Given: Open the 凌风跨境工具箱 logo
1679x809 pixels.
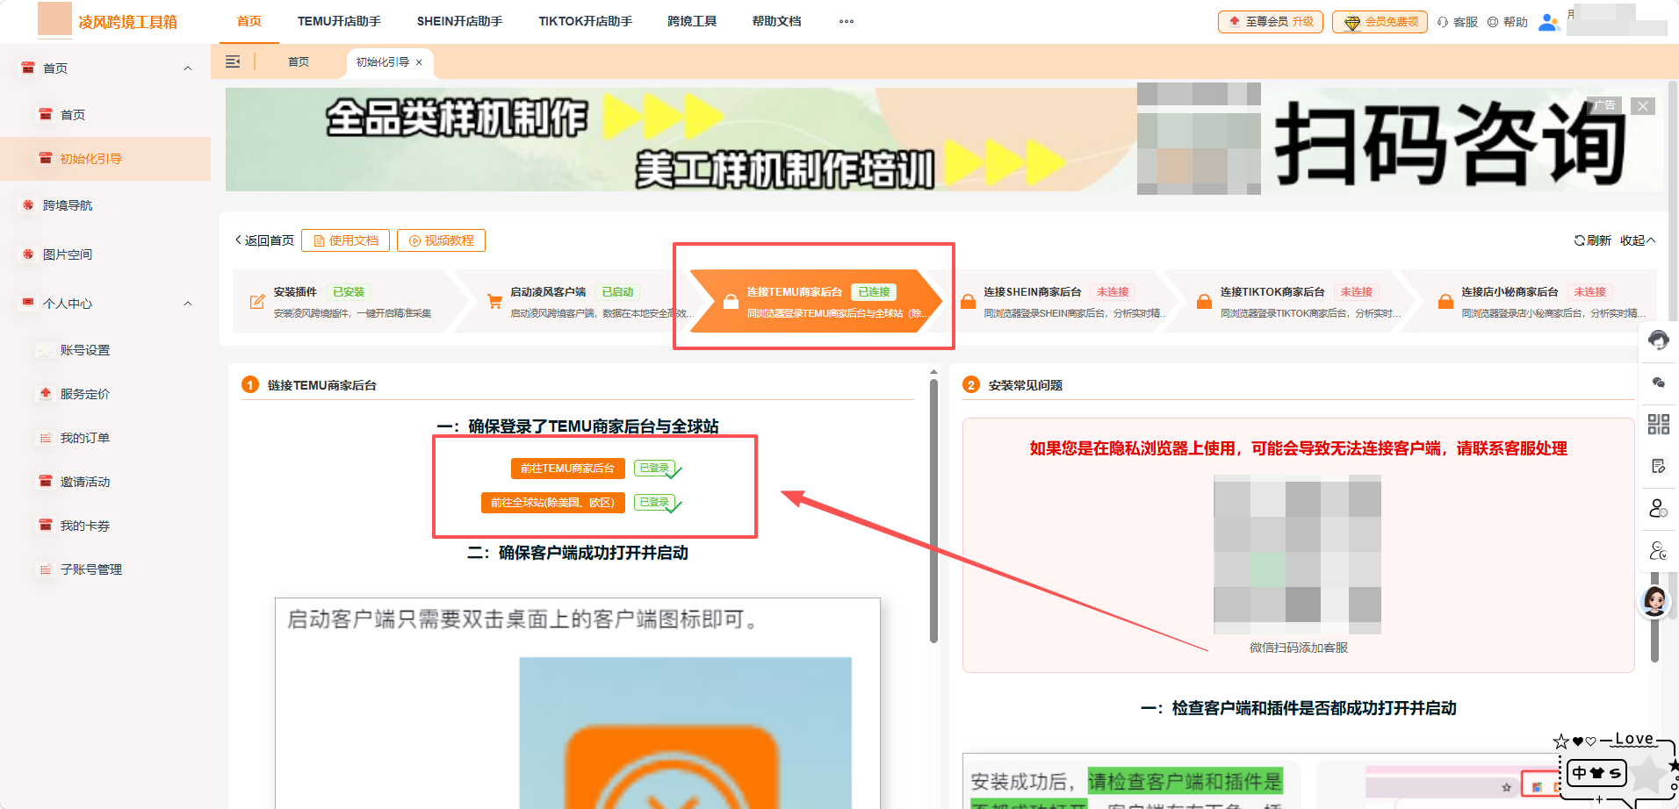Looking at the screenshot, I should point(108,21).
